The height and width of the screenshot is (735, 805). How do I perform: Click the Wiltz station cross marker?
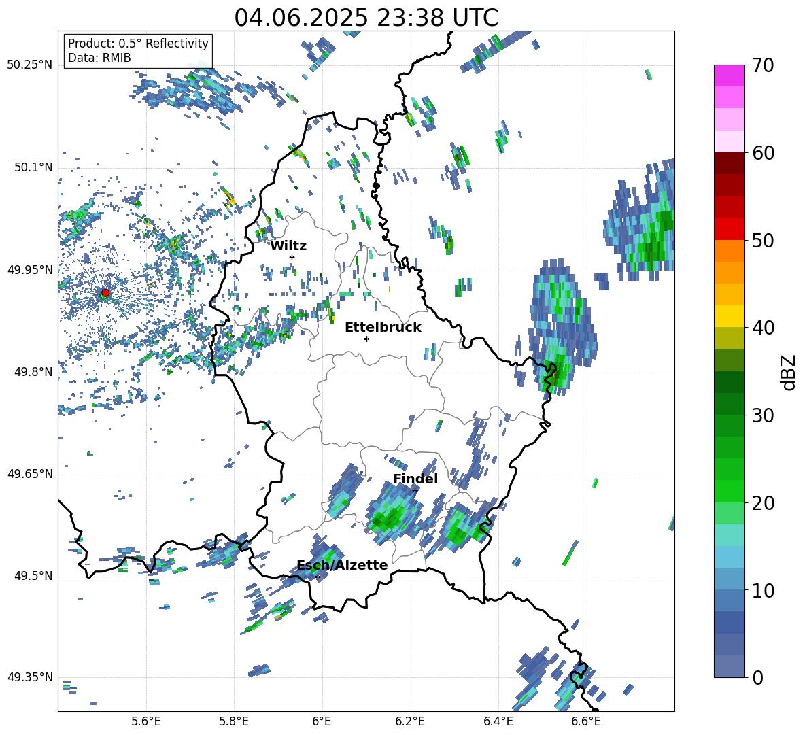point(292,257)
